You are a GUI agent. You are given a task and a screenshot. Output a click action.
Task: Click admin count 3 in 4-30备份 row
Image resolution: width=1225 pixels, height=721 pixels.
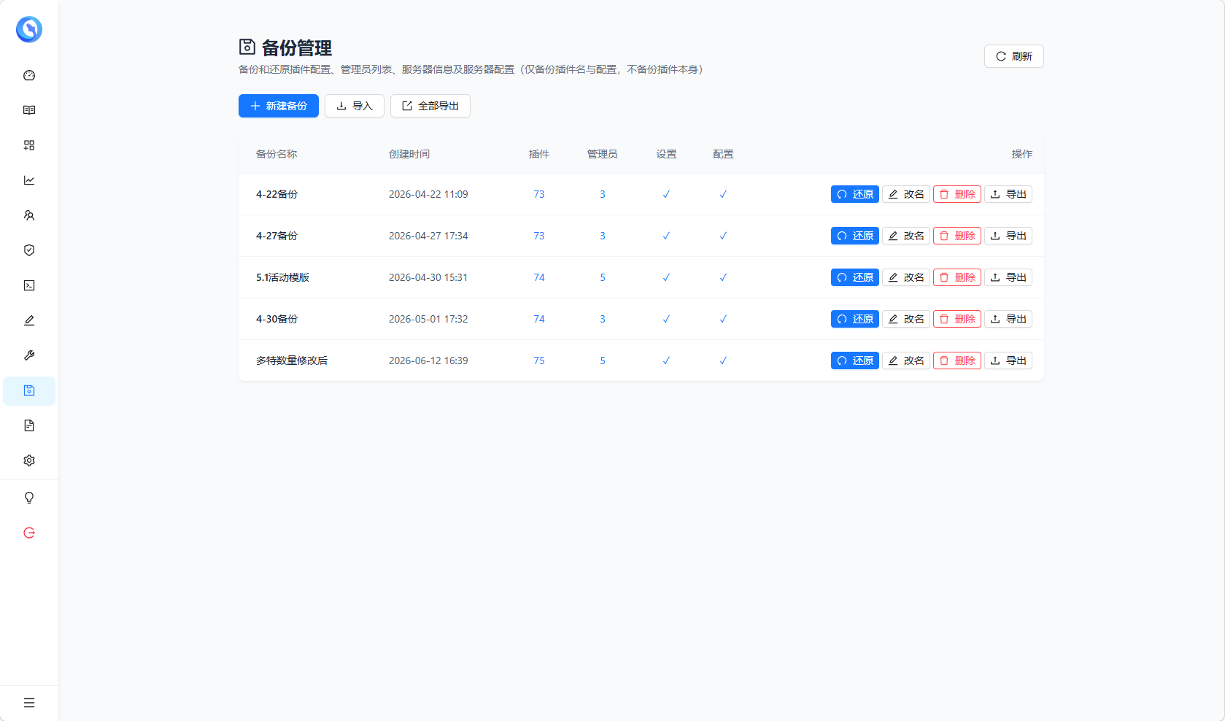[603, 319]
